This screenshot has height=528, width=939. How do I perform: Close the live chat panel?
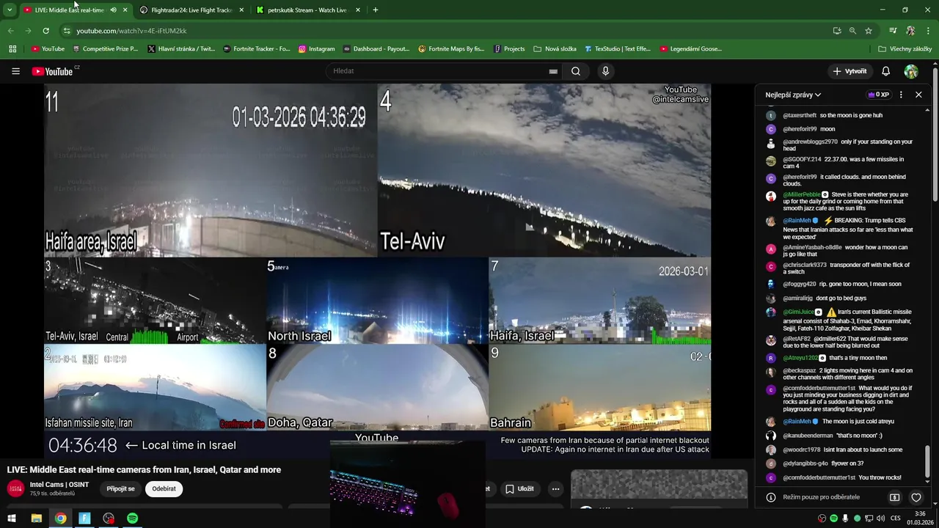918,95
